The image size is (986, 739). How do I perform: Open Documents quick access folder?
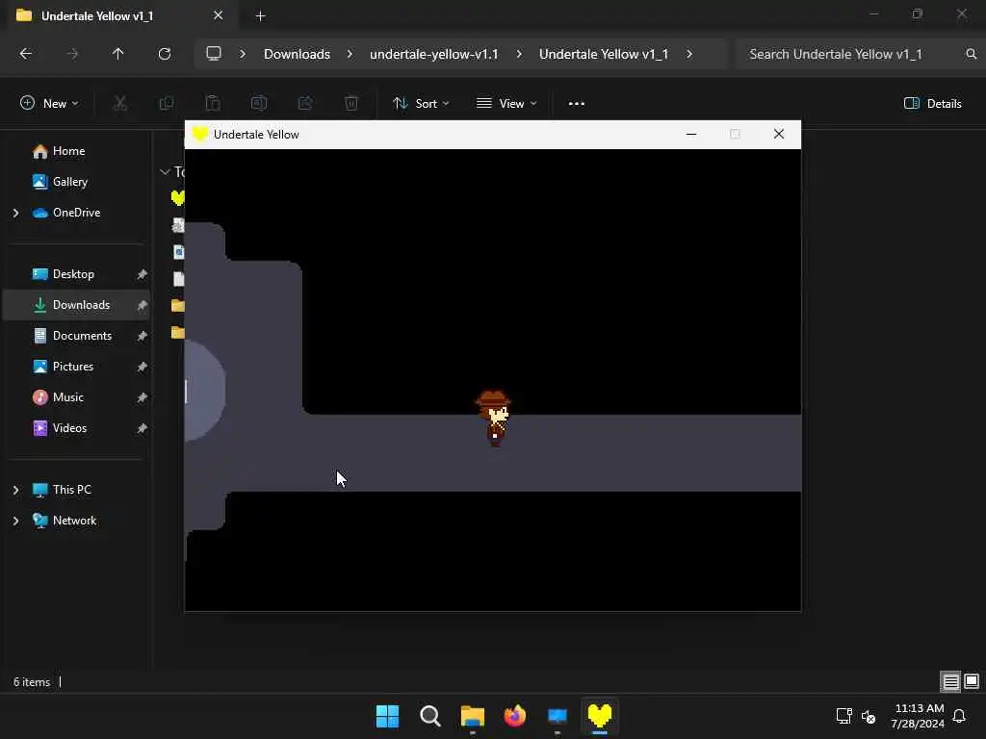pos(82,336)
